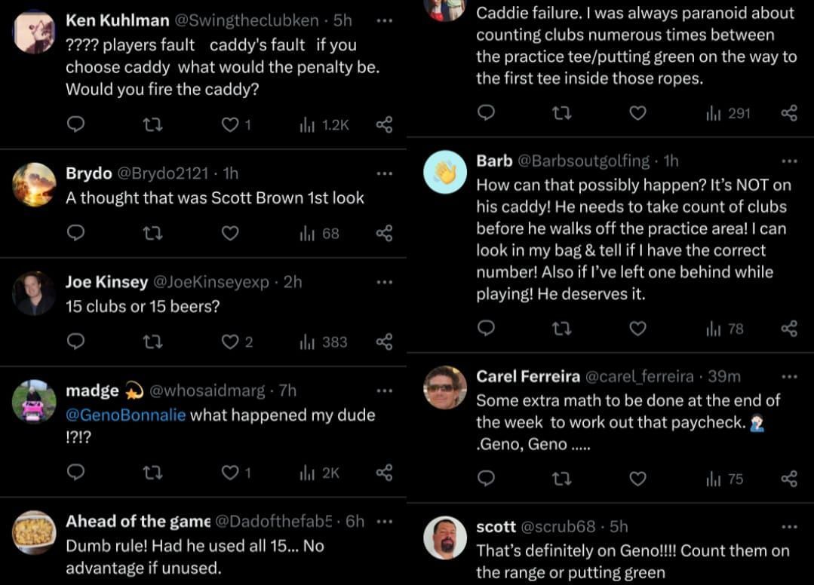Like Barb's tweet about counting clubs
814x585 pixels.
[x=637, y=328]
